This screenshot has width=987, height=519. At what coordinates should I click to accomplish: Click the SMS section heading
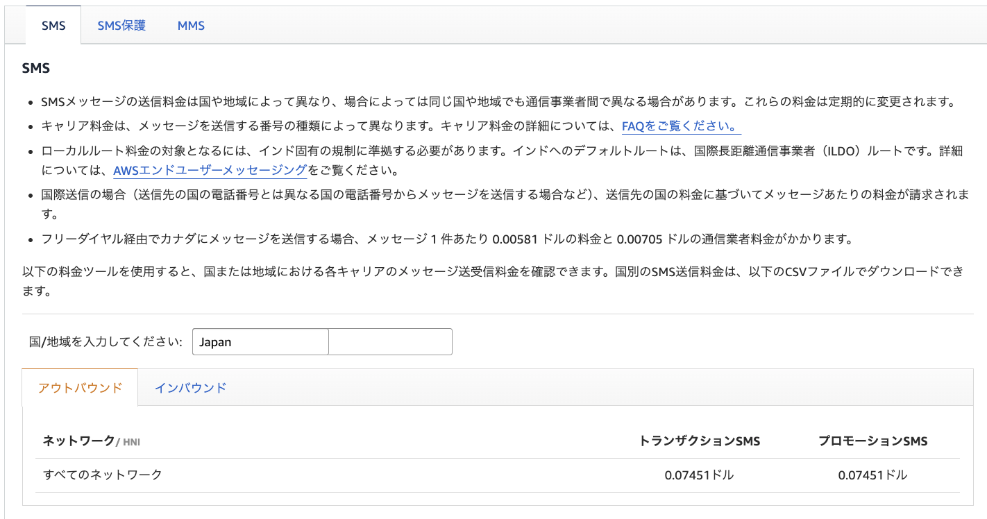point(34,67)
